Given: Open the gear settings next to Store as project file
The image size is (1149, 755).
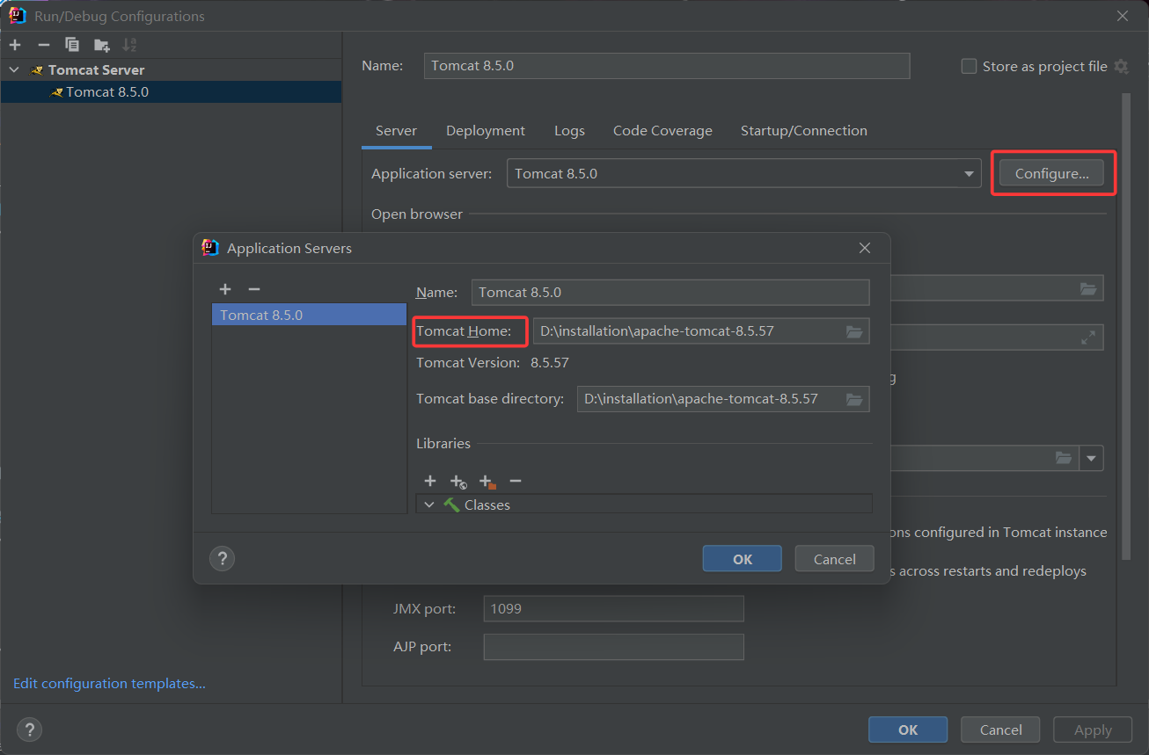Looking at the screenshot, I should pos(1121,67).
